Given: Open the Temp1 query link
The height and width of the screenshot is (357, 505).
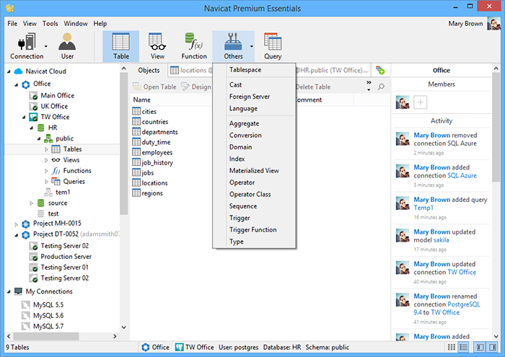Looking at the screenshot, I should [x=423, y=208].
